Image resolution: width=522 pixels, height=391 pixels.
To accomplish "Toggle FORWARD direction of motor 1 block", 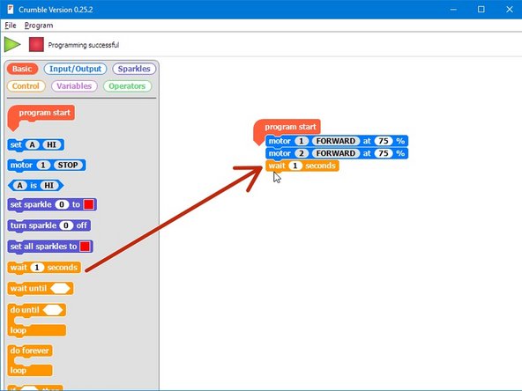I will (x=336, y=141).
